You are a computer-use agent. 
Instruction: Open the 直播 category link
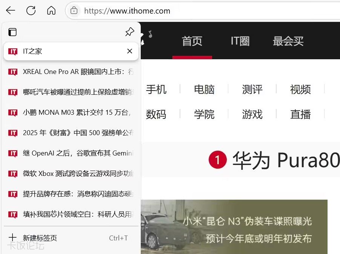click(x=300, y=114)
